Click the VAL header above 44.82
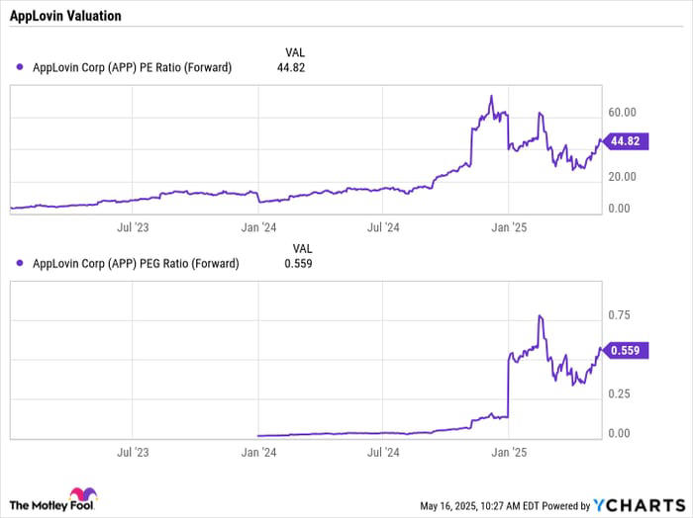This screenshot has width=693, height=518. [x=295, y=52]
